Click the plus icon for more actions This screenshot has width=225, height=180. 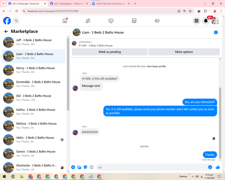click(x=73, y=167)
